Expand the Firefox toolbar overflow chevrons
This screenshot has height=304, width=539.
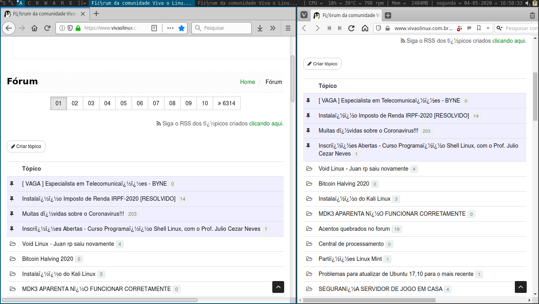coord(273,28)
